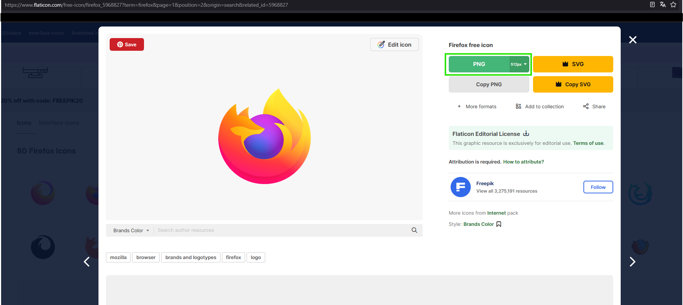Open the Brands Color style link
The image size is (683, 305).
coord(479,224)
